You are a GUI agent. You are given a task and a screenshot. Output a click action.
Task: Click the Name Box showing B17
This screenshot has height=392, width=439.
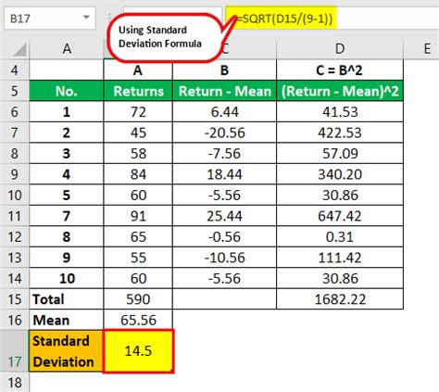50,19
